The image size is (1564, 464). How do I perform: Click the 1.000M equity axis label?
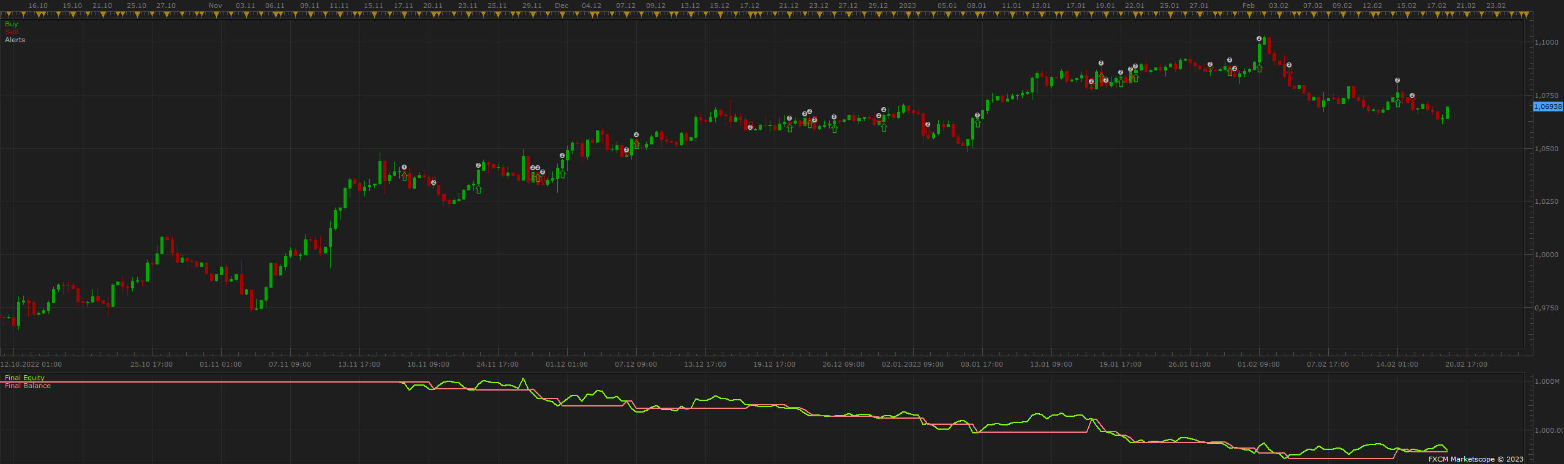[1547, 381]
